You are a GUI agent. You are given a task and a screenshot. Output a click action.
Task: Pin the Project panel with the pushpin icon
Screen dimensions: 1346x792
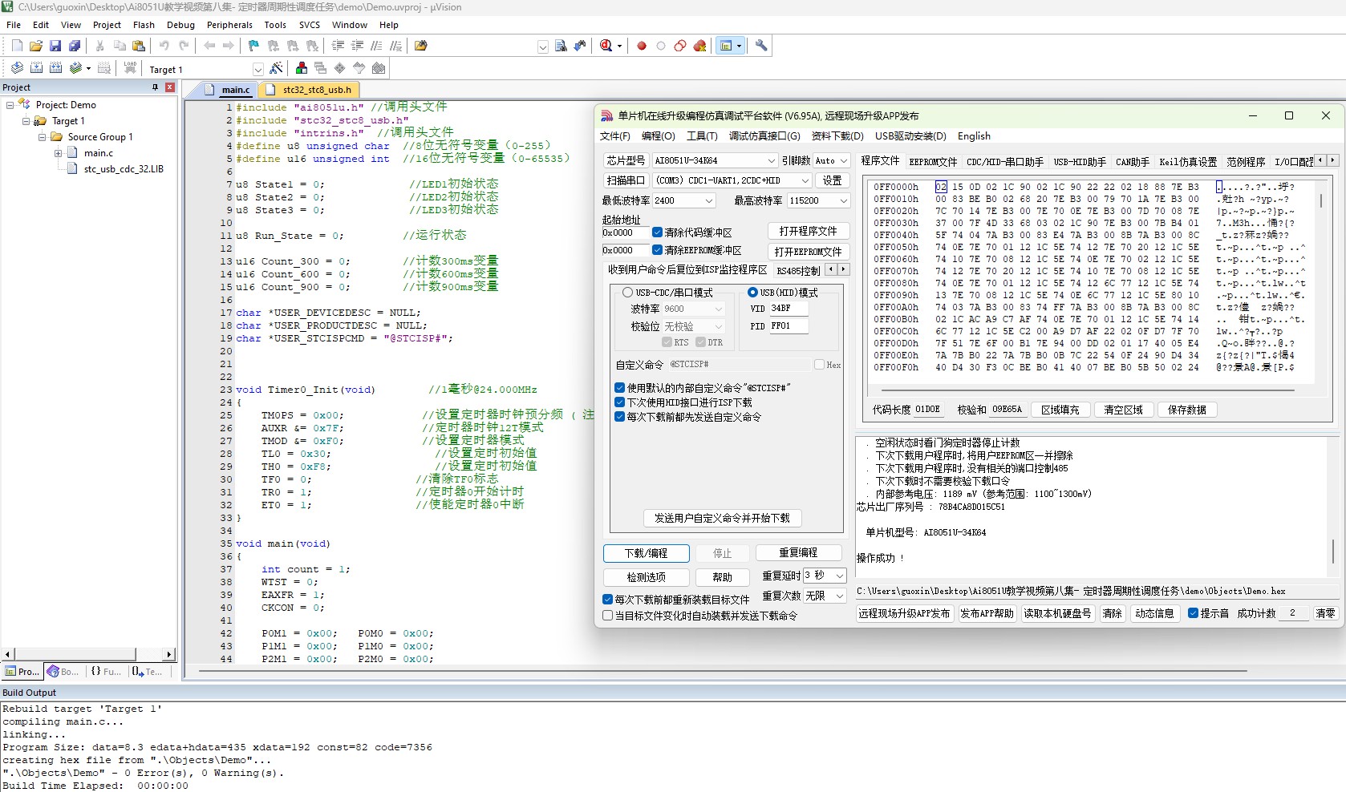tap(155, 87)
